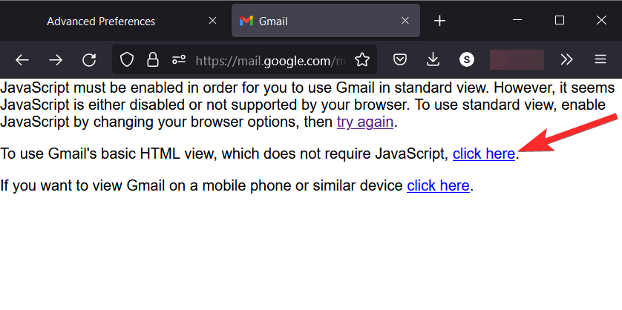Open the site permissions icon in address bar
This screenshot has height=310, width=622.
coord(178,60)
